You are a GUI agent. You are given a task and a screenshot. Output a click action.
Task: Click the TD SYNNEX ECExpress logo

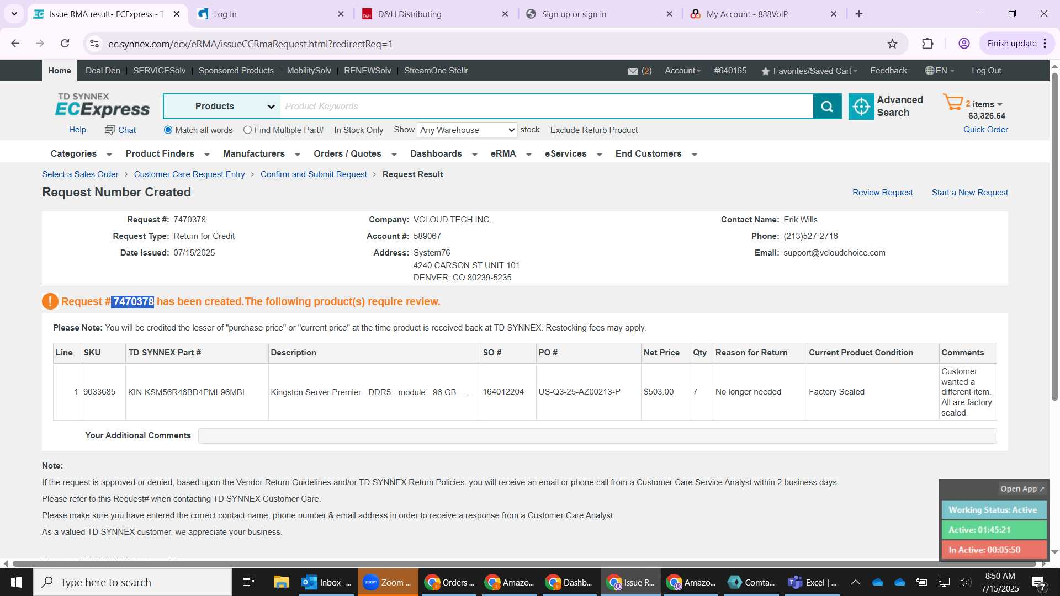pos(103,105)
